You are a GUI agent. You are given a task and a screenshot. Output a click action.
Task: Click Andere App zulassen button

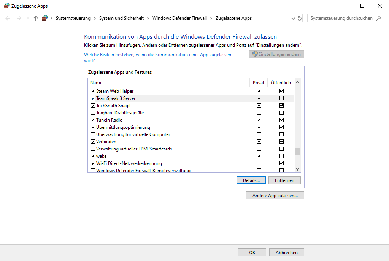coord(275,196)
